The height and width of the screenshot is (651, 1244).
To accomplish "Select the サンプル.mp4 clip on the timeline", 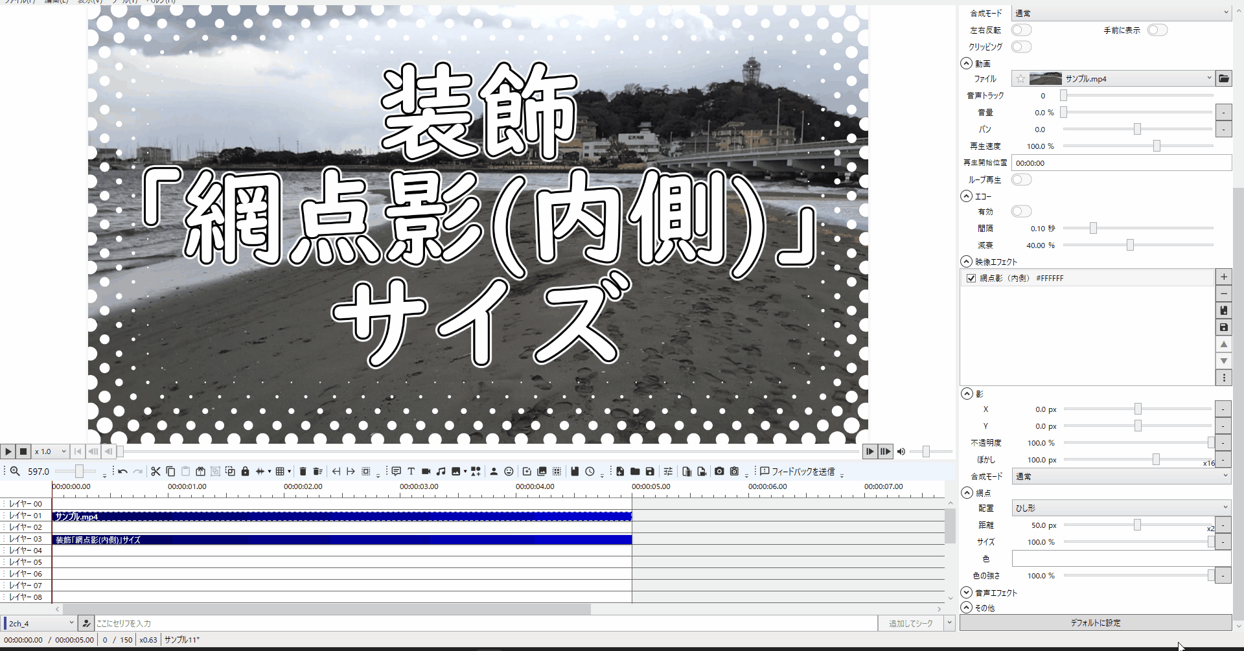I will [x=341, y=516].
